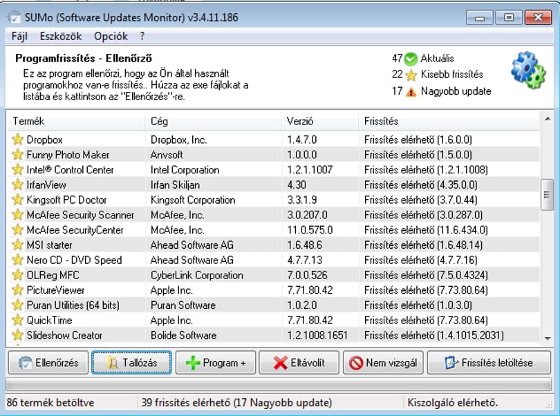Select the star icon for Intel Control Center

click(x=17, y=169)
